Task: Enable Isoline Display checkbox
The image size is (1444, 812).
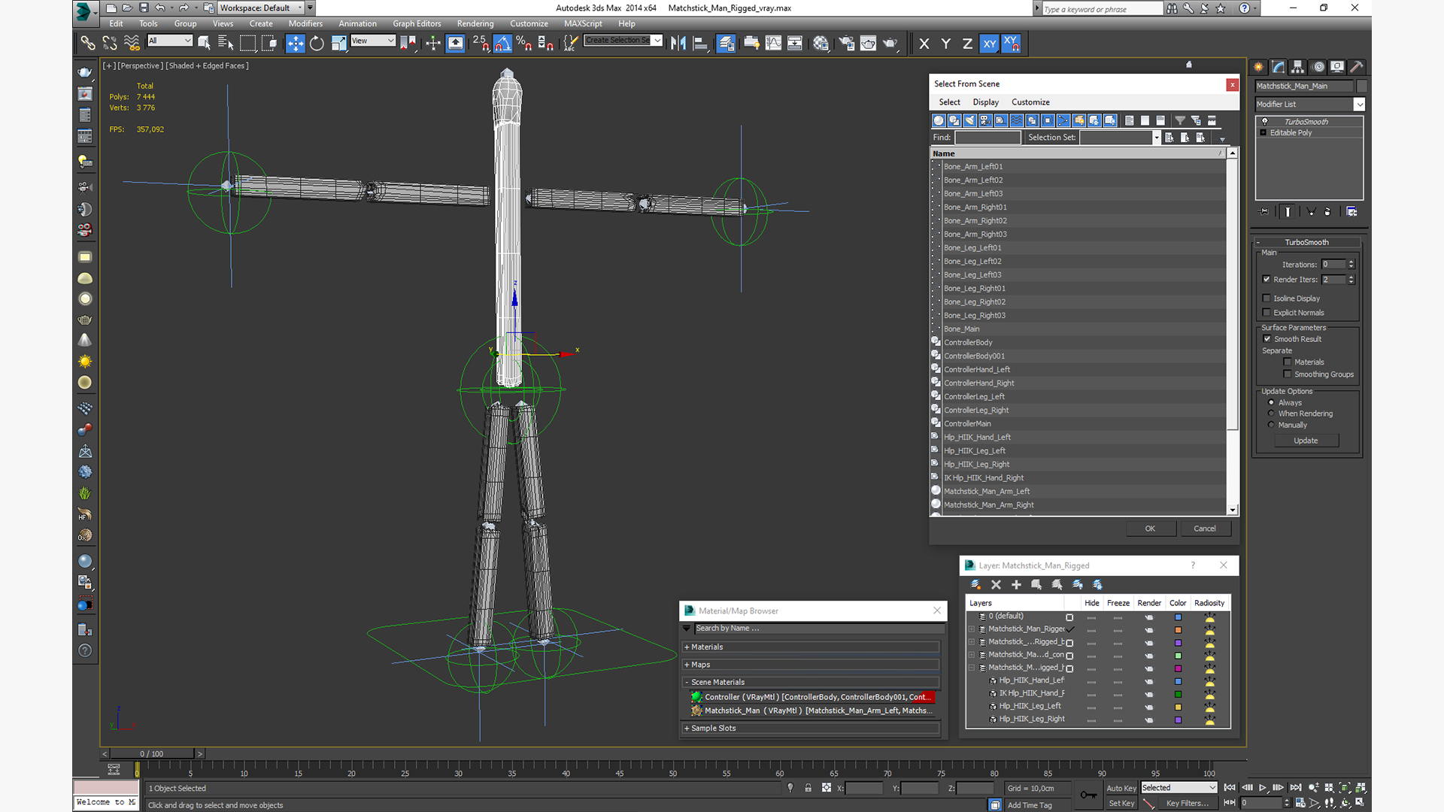Action: pyautogui.click(x=1267, y=298)
